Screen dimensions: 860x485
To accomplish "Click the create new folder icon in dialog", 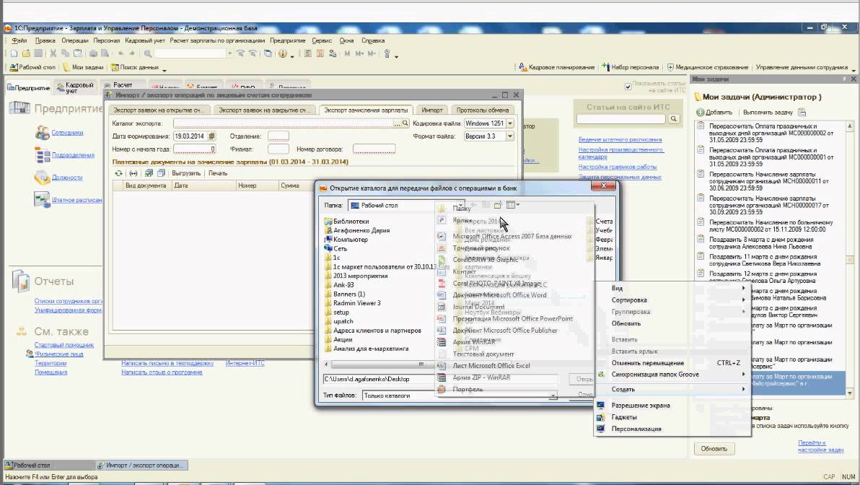I will tap(498, 205).
